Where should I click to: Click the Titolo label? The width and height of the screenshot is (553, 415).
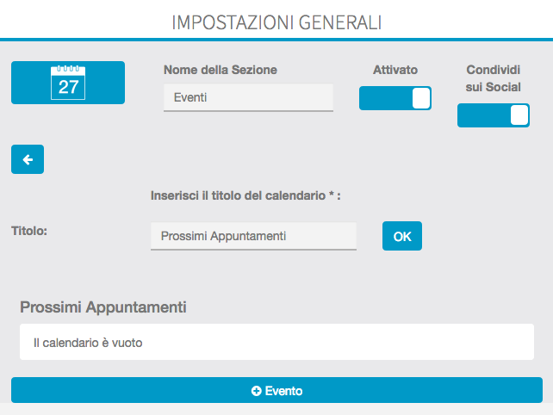(x=28, y=231)
